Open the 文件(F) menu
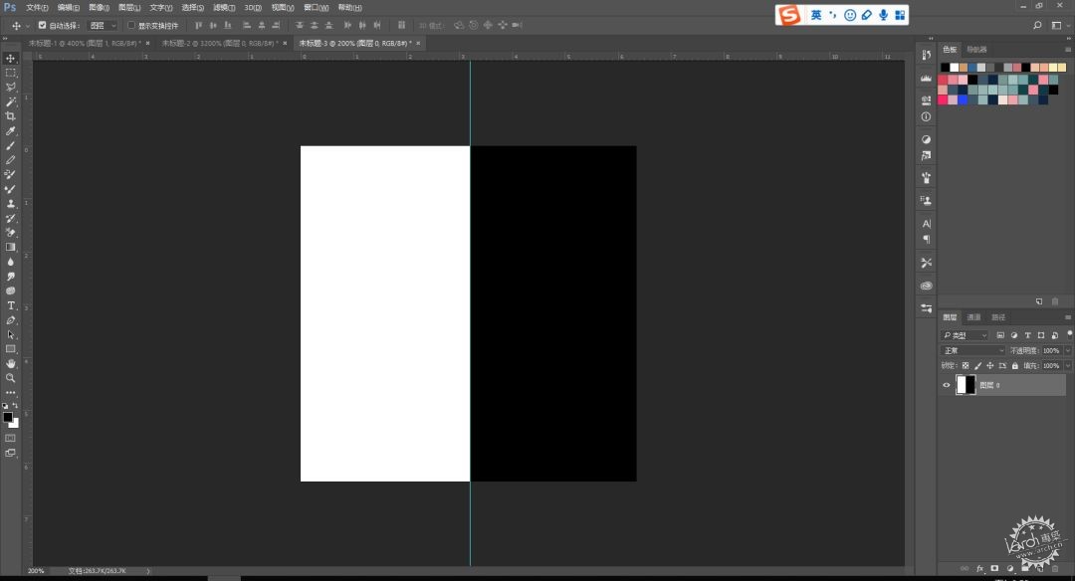The width and height of the screenshot is (1075, 581). tap(37, 8)
